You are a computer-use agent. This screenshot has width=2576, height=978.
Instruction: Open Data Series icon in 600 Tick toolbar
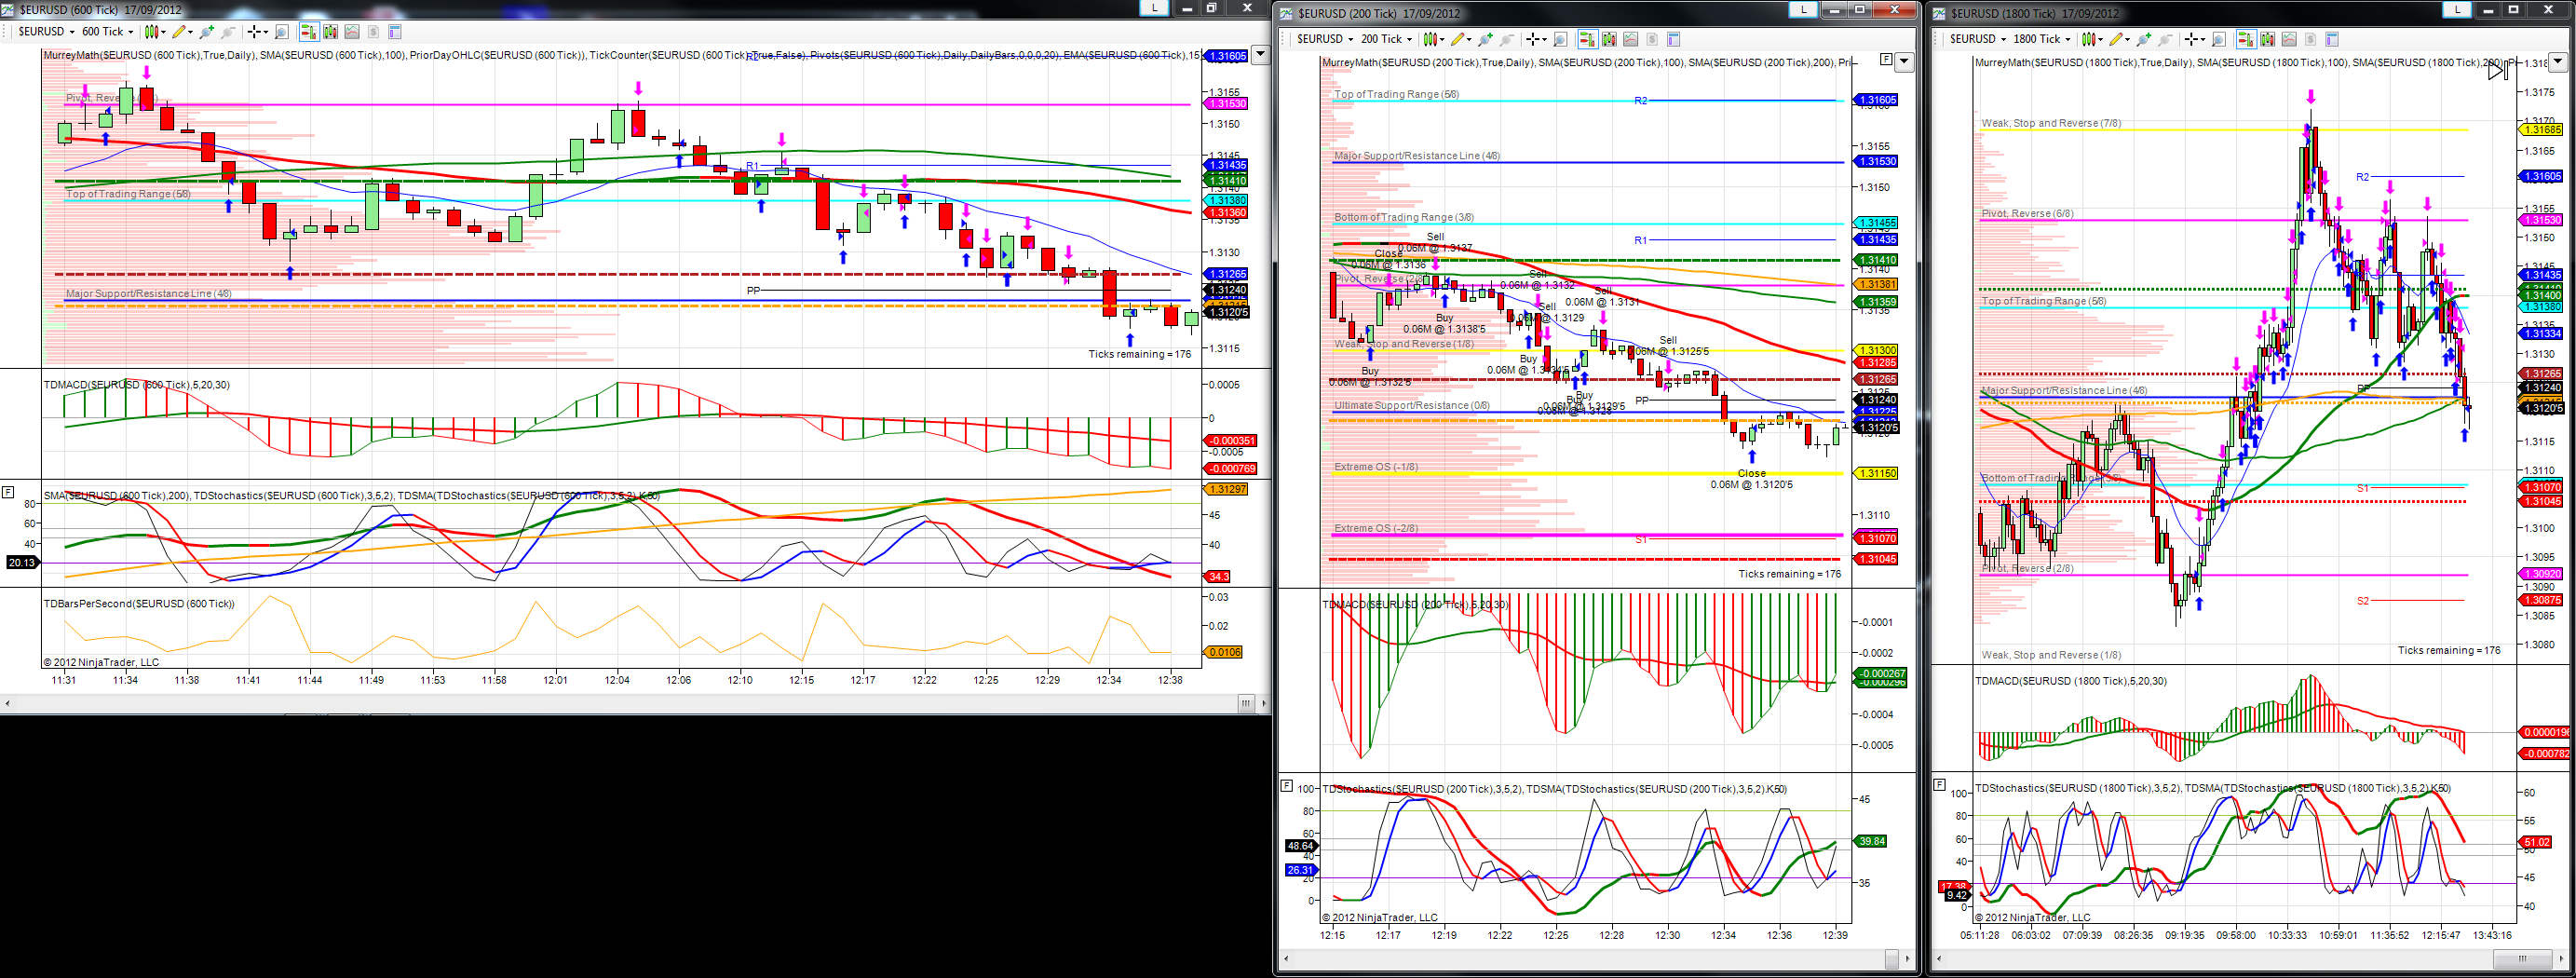pyautogui.click(x=331, y=32)
